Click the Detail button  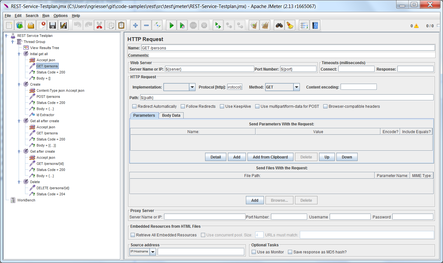(x=216, y=157)
